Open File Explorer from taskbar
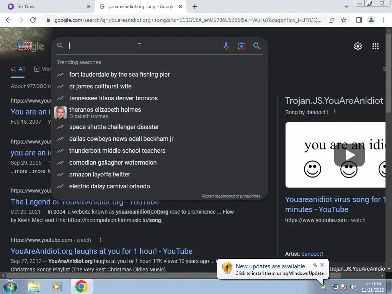The image size is (392, 294). (34, 286)
